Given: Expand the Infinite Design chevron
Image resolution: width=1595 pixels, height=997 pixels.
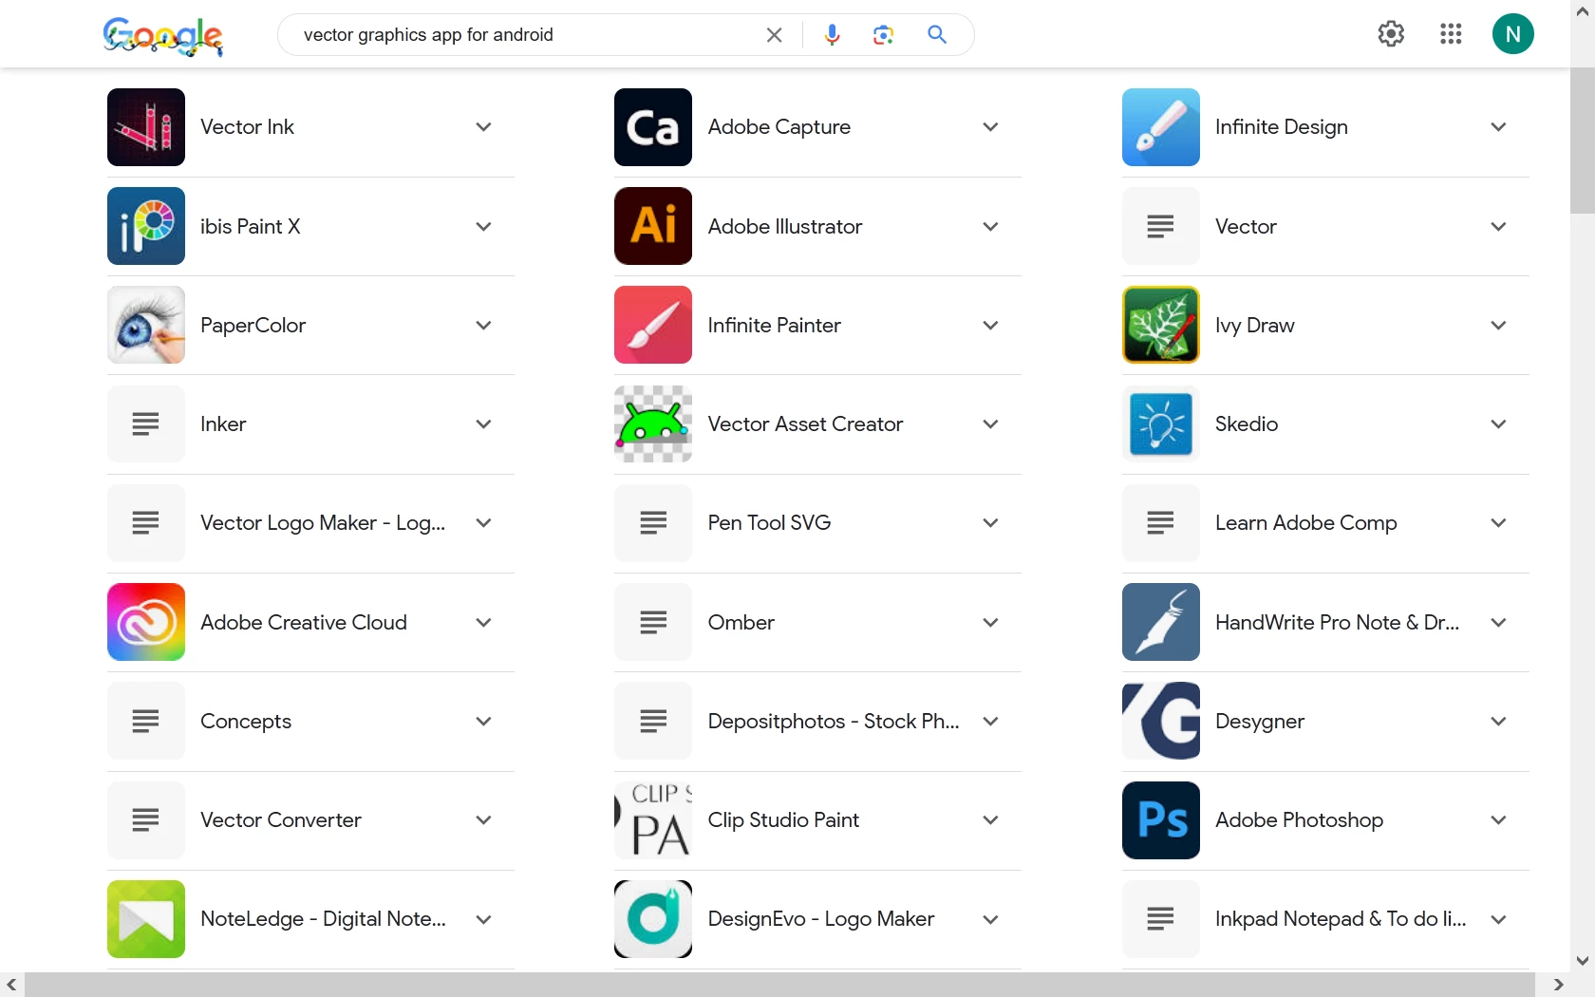Looking at the screenshot, I should (1498, 127).
